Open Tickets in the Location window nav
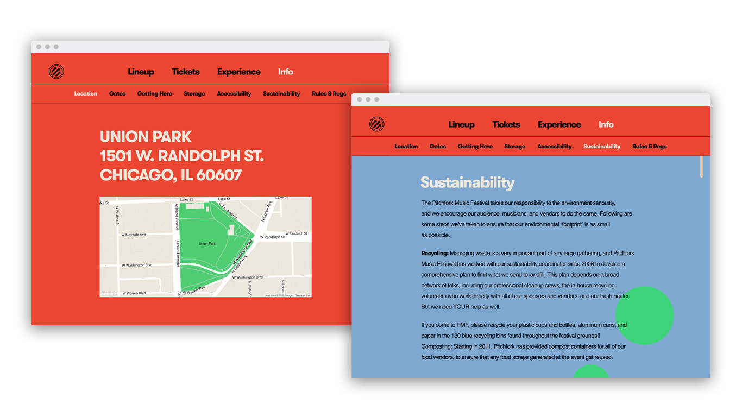This screenshot has width=742, height=417. 186,72
